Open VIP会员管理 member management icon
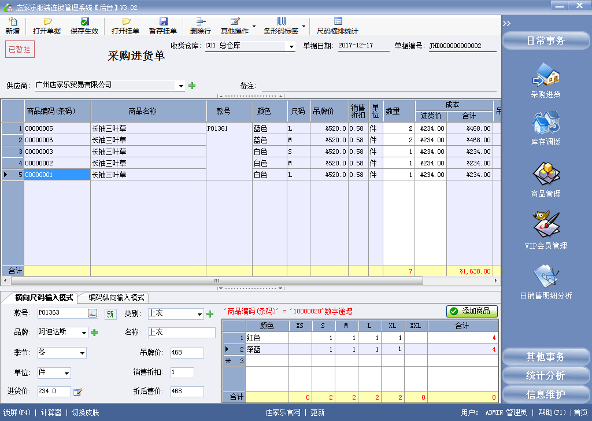Screen dimensions: 592x421 pyautogui.click(x=546, y=231)
